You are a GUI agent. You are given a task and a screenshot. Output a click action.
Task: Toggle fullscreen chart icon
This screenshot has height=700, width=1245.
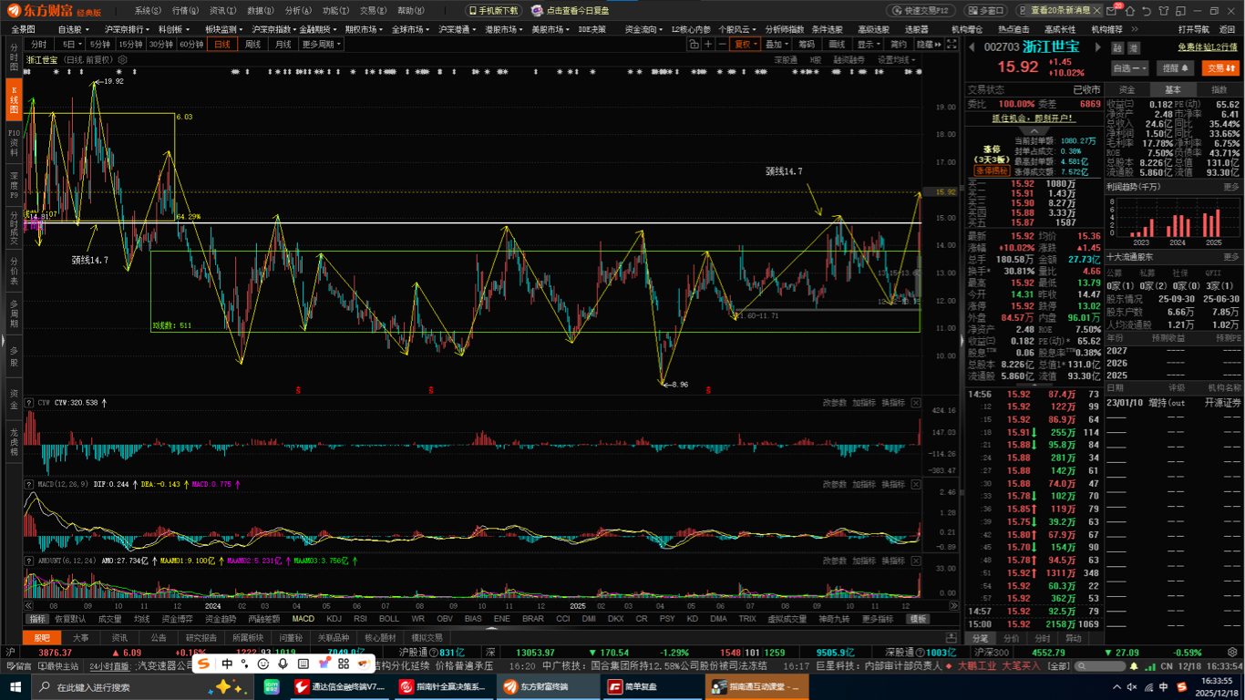[952, 44]
